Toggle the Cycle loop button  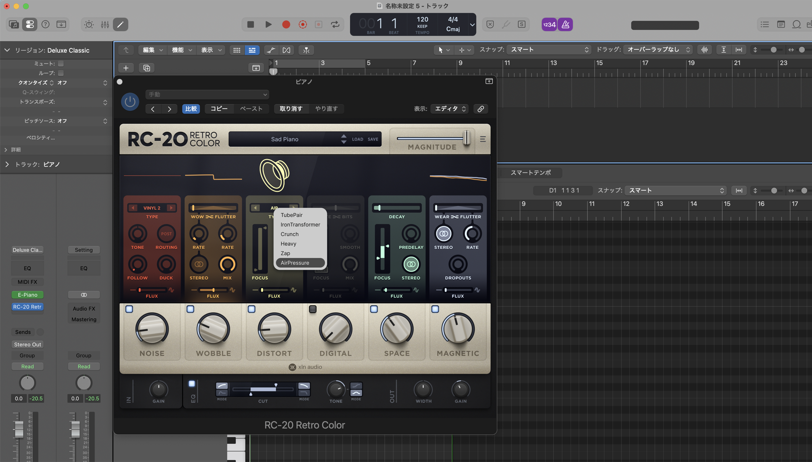[x=335, y=25]
